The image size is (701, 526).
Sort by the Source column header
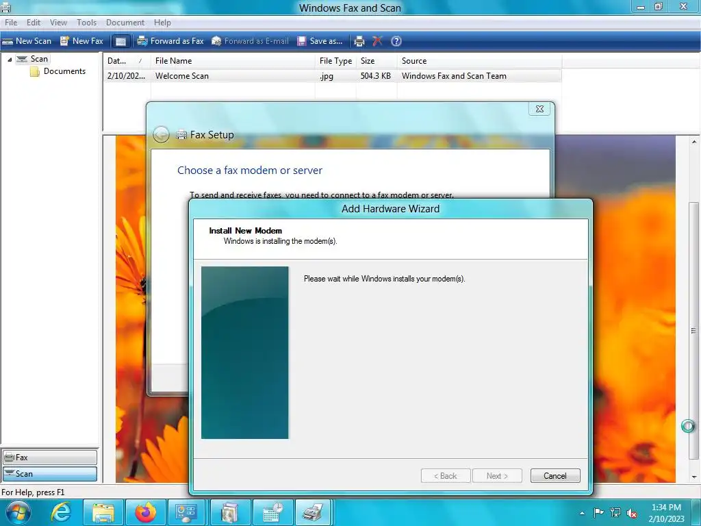[x=479, y=61]
